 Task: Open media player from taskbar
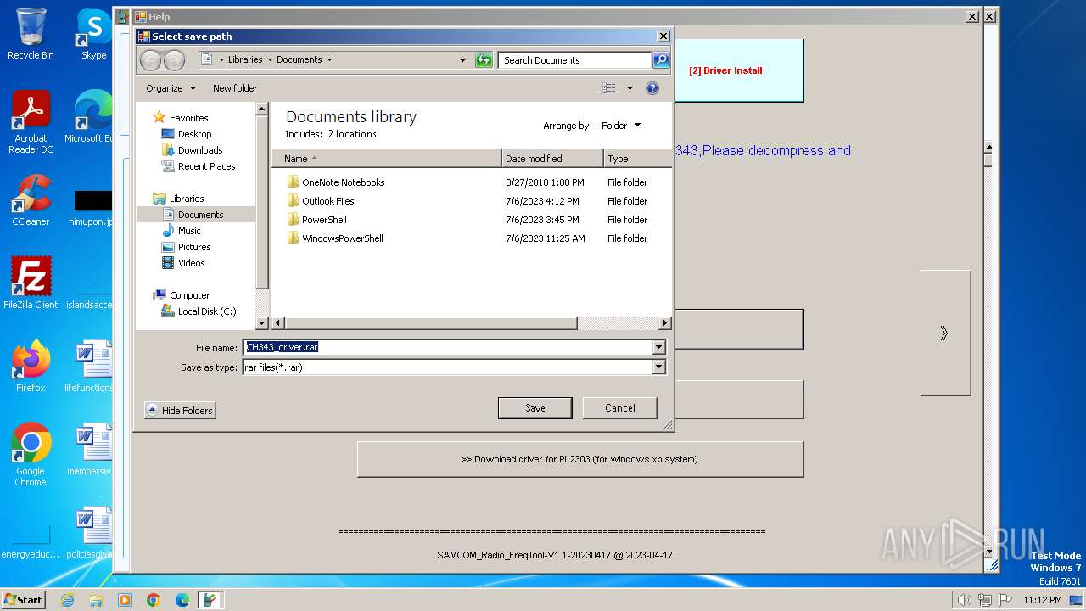(125, 600)
